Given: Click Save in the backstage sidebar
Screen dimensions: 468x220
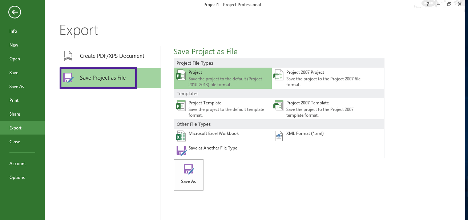Looking at the screenshot, I should point(14,73).
